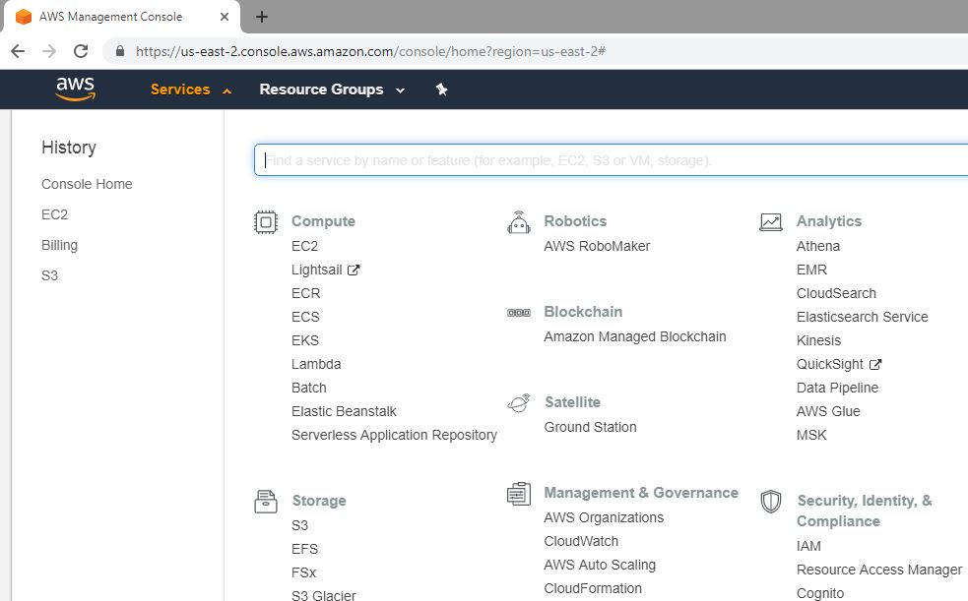968x601 pixels.
Task: Open the Kinesis service
Action: coord(818,341)
